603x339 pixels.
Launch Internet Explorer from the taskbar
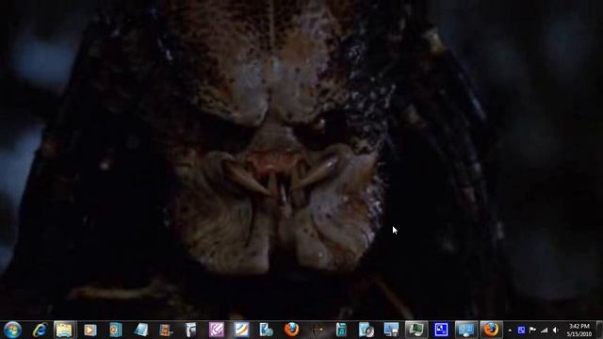(40, 330)
